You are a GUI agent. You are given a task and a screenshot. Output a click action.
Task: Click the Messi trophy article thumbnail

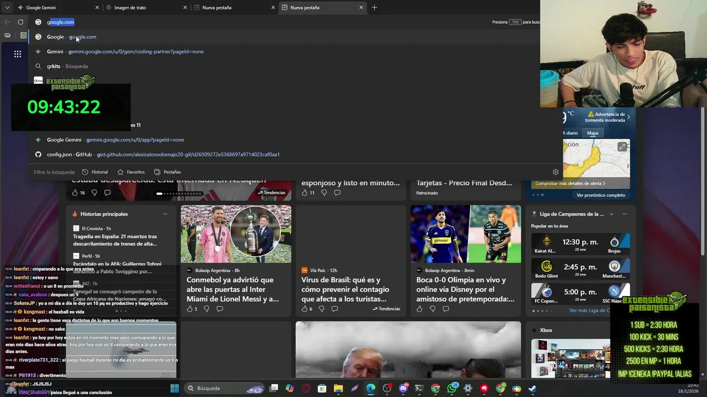tap(236, 234)
